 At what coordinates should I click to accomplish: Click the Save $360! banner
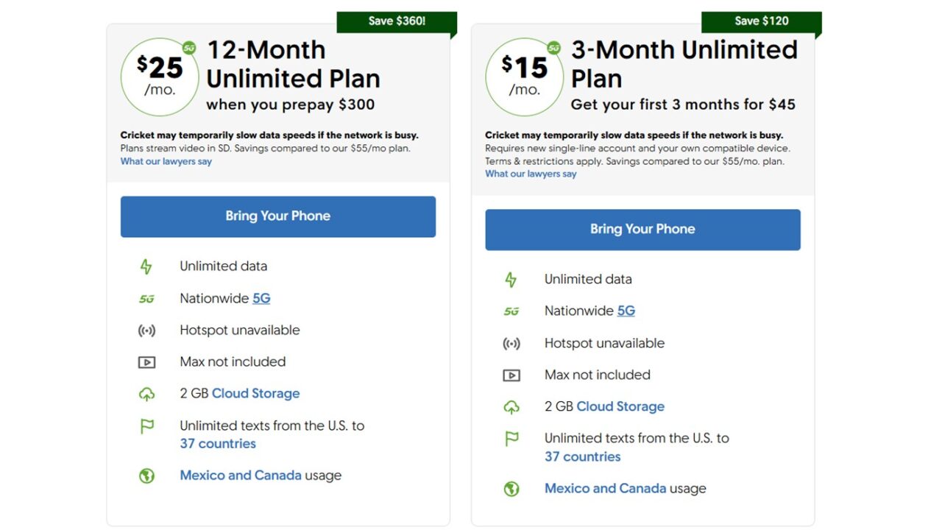[x=396, y=21]
